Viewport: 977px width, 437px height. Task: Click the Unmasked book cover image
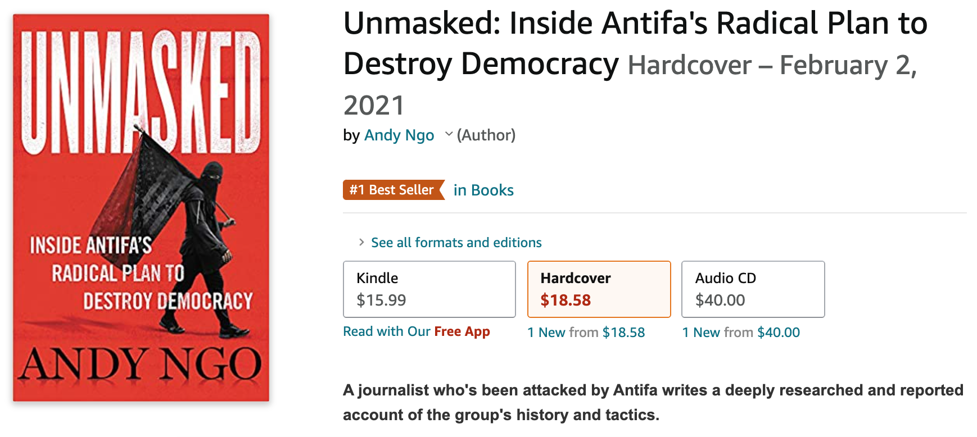coord(141,207)
